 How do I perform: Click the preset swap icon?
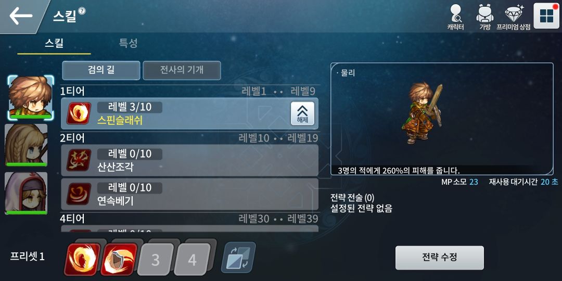[x=238, y=258]
